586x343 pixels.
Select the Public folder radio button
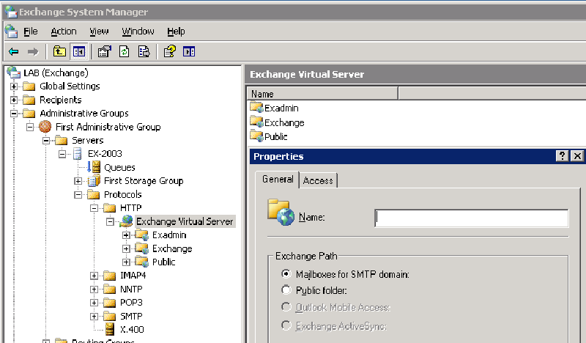click(286, 290)
